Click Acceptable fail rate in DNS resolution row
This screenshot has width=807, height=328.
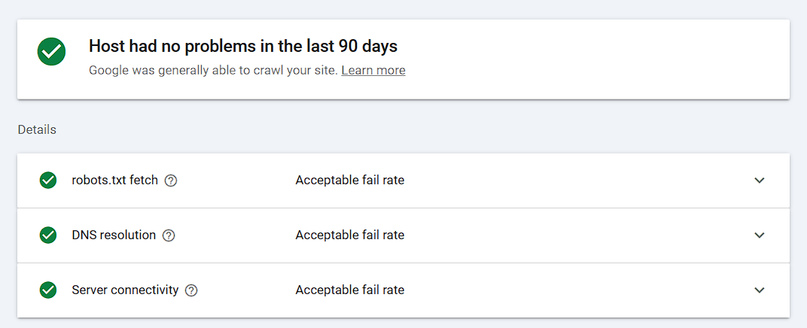coord(349,235)
